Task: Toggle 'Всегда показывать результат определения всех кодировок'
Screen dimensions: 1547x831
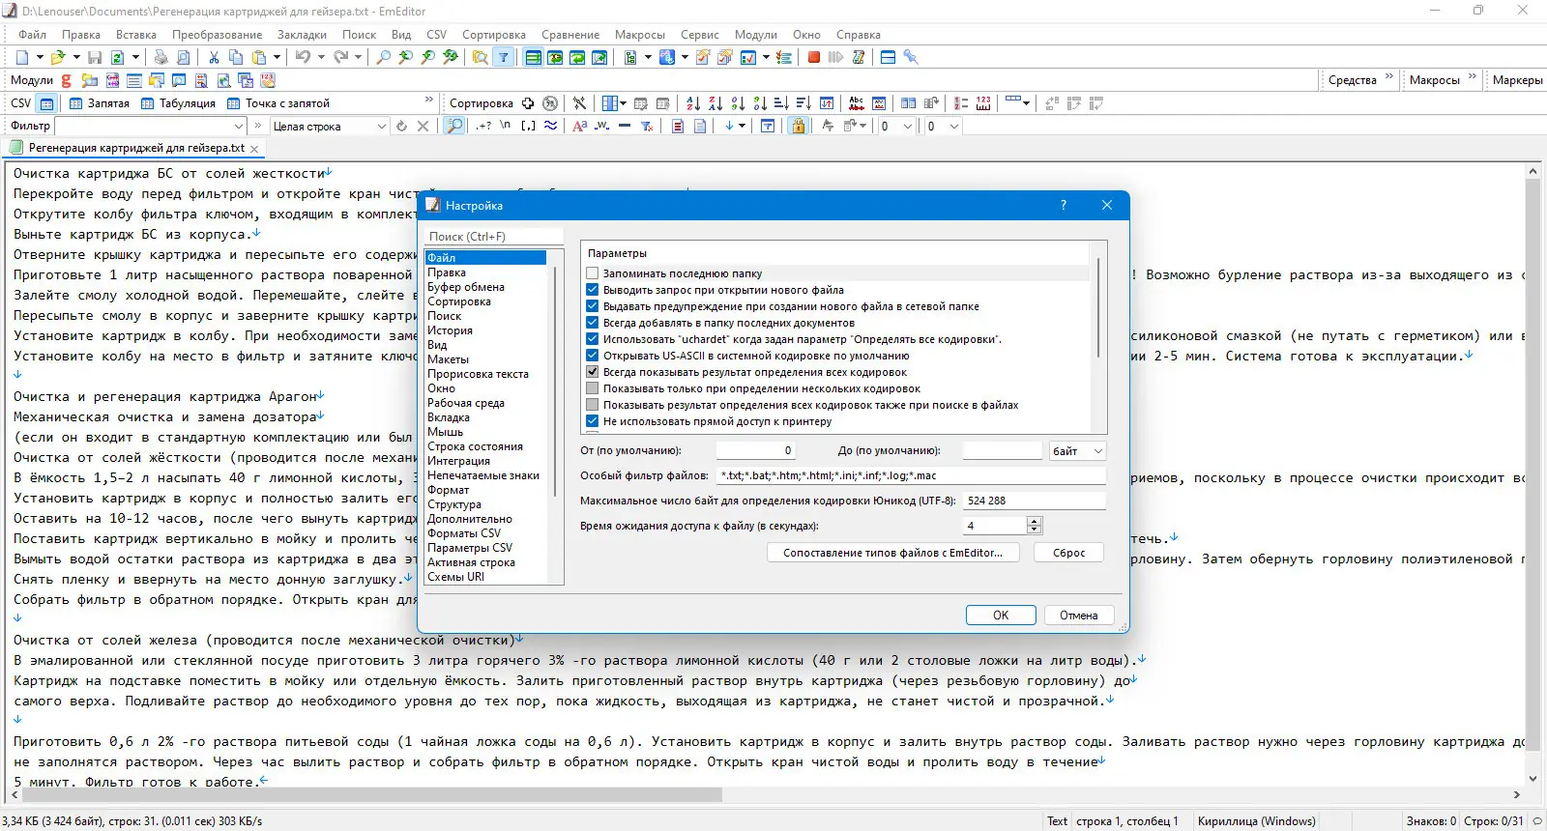Action: [593, 372]
